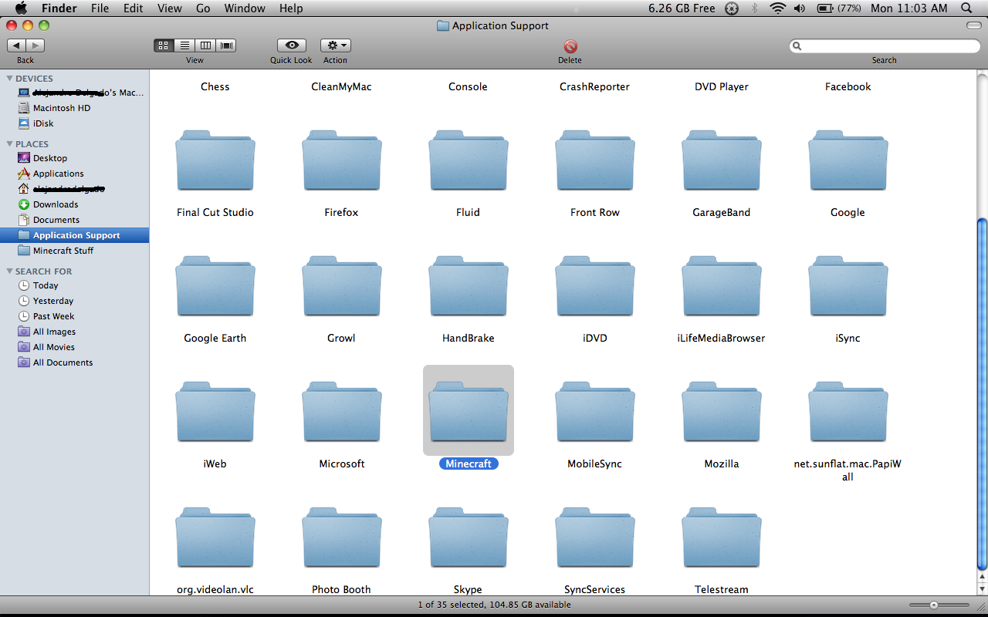Select the GarageBand folder
This screenshot has height=617, width=988.
point(722,160)
